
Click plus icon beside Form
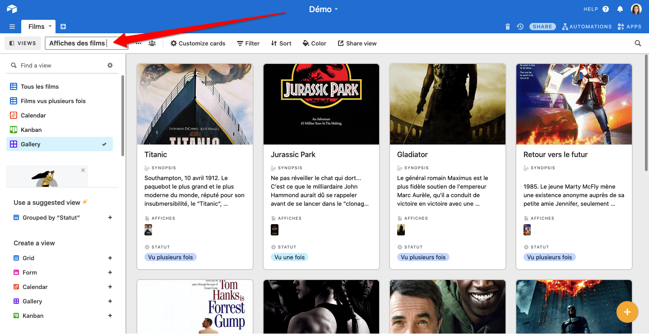[x=110, y=272]
